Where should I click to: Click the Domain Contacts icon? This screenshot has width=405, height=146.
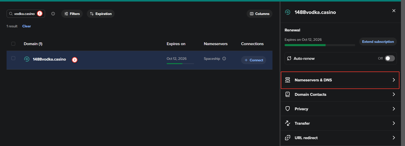coord(288,94)
